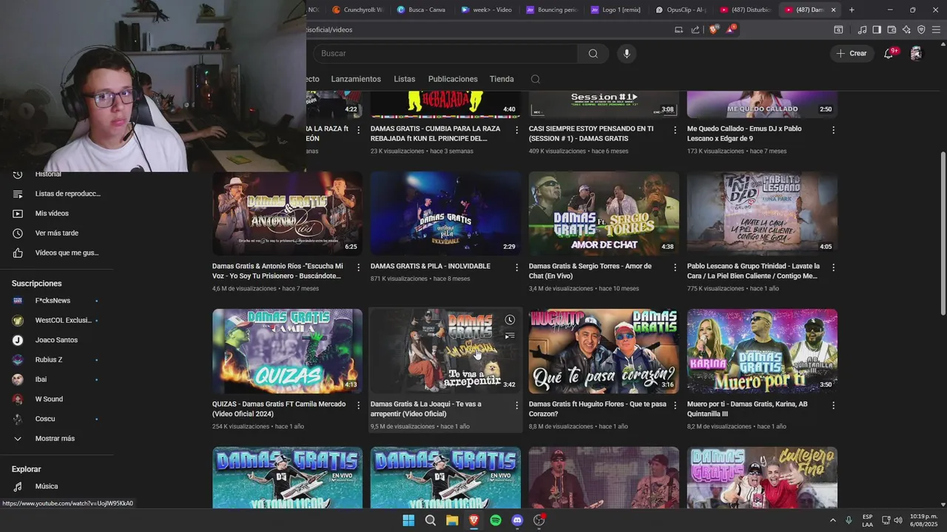
Task: Open the Lanzamientos channel tab
Action: click(356, 79)
